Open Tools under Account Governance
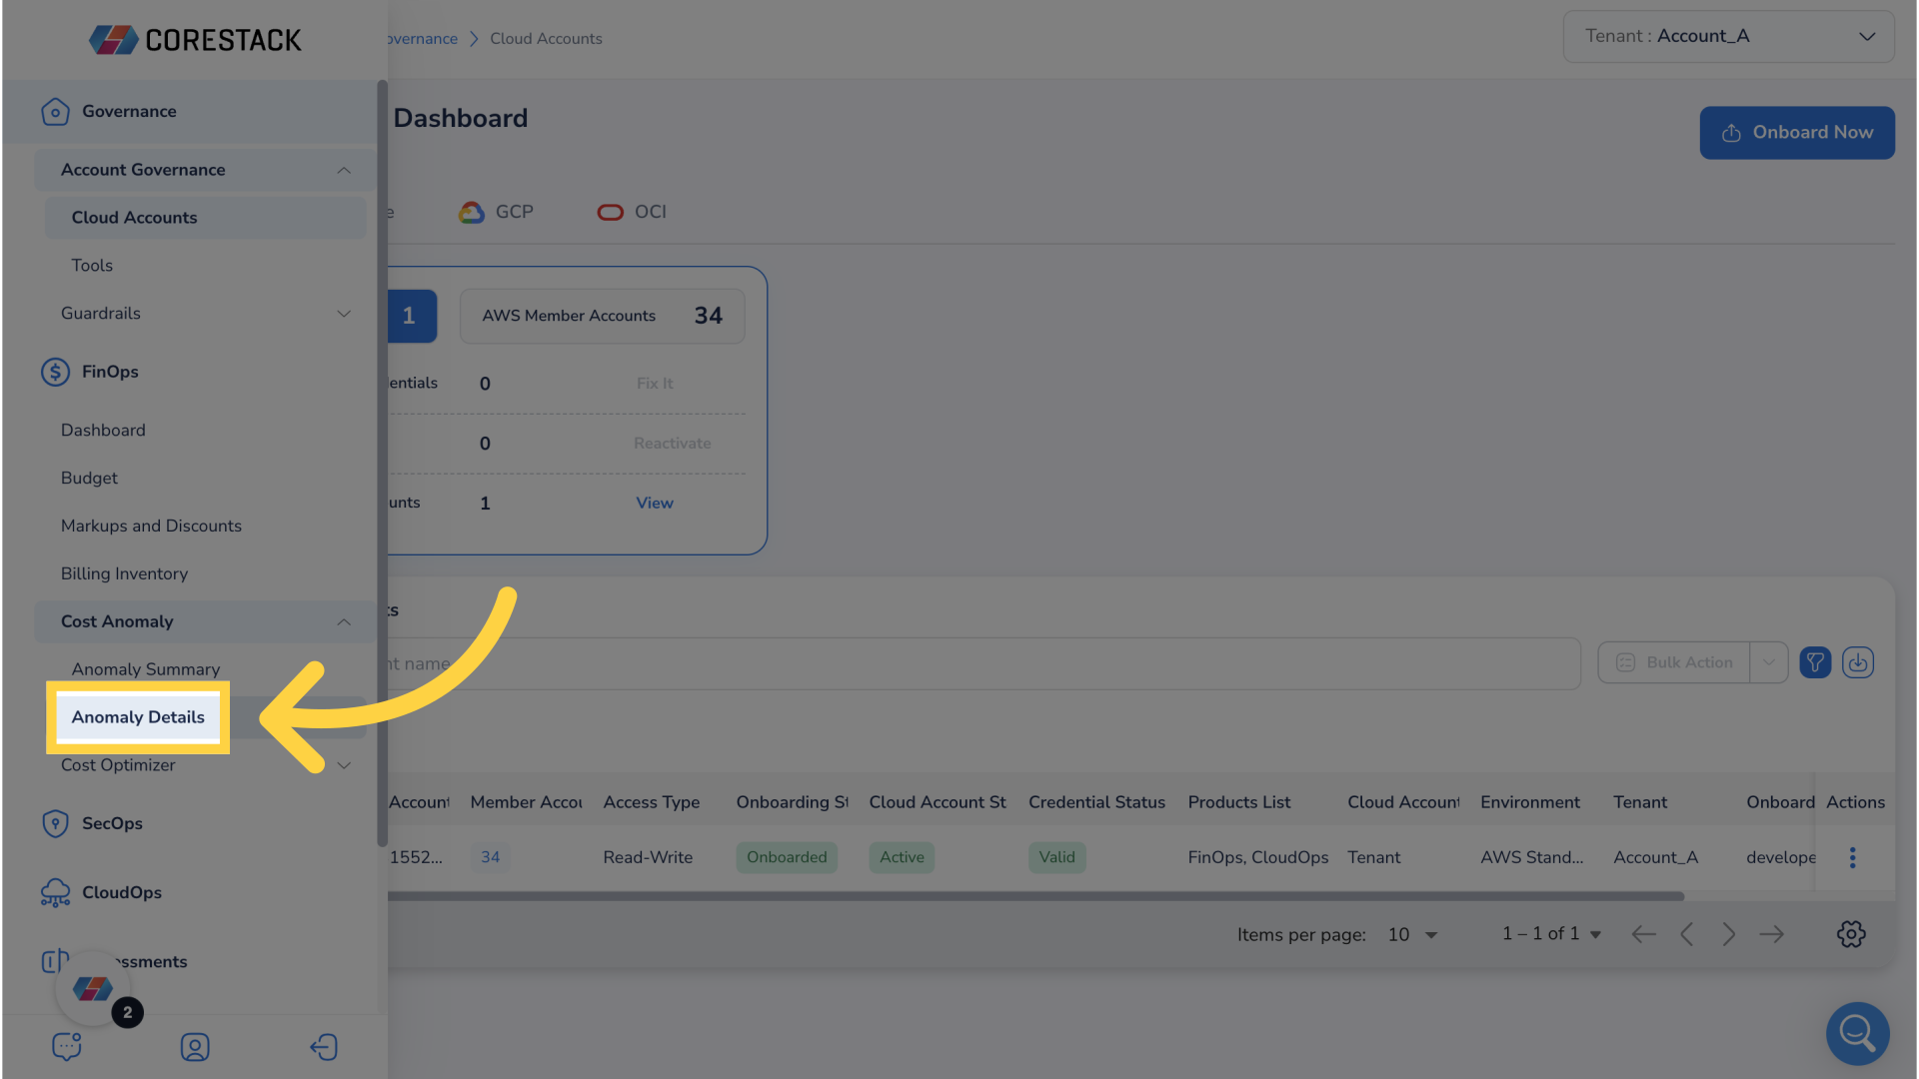 [92, 266]
